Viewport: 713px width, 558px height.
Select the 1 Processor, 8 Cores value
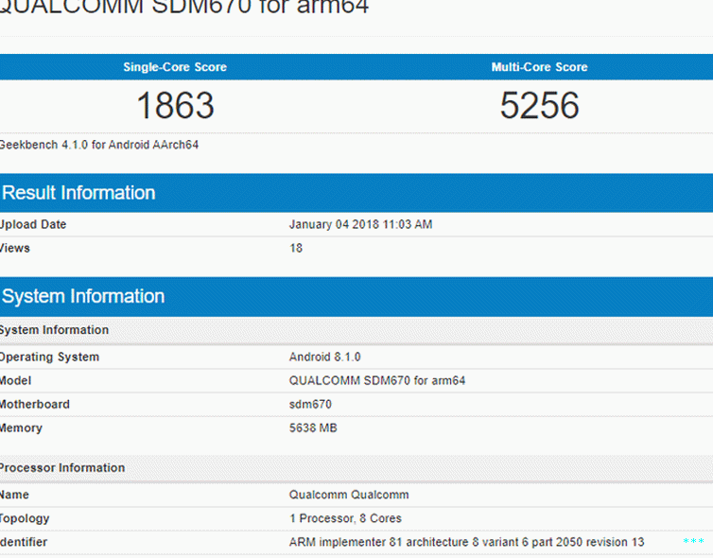pos(345,518)
